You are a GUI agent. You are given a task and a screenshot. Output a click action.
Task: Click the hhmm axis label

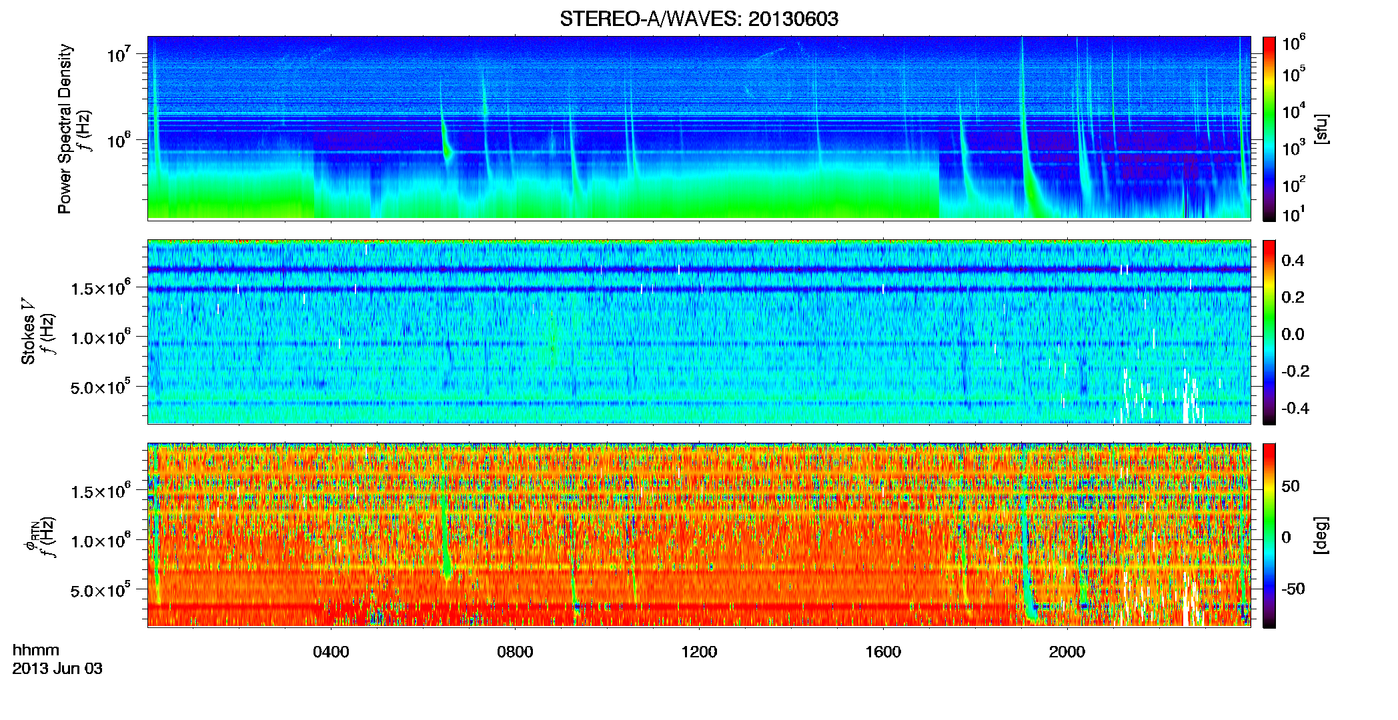(x=36, y=650)
